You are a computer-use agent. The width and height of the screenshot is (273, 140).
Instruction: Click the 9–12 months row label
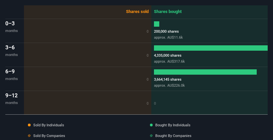pos(12,99)
